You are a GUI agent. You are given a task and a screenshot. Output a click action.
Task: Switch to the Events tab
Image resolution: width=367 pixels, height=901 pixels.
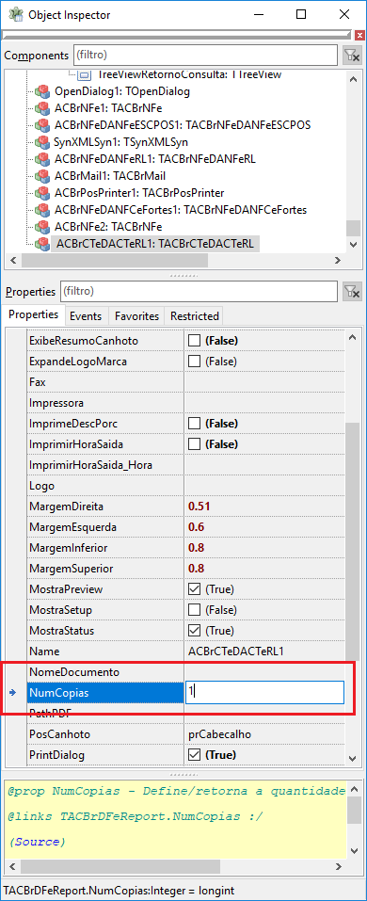[x=86, y=316]
